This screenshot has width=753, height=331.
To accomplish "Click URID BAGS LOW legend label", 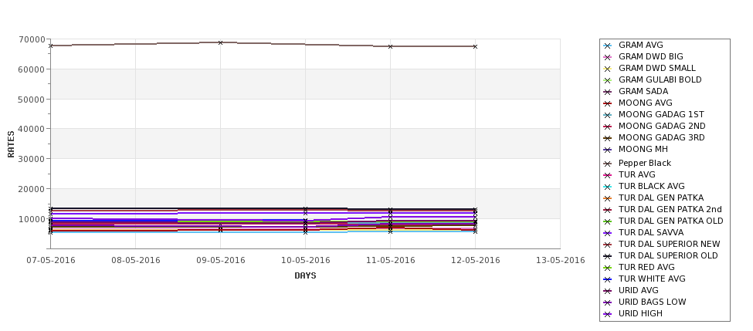I will tap(645, 301).
